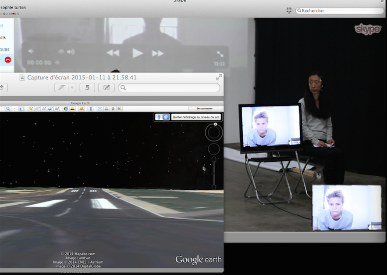387x275 pixels.
Task: Click the email icon in Google Earth toolbar
Action: point(100,109)
